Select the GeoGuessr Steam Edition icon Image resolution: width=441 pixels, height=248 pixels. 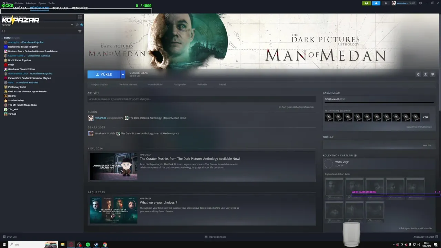point(6,69)
